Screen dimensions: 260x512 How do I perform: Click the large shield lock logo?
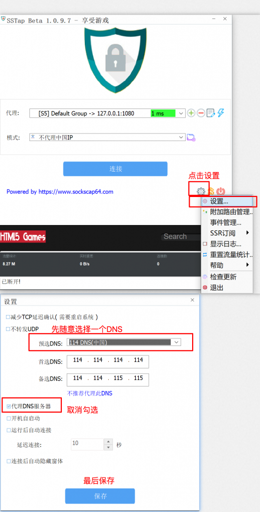pyautogui.click(x=115, y=60)
